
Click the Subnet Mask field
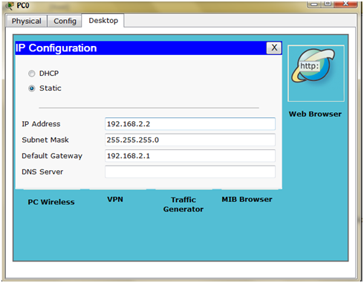(x=190, y=140)
